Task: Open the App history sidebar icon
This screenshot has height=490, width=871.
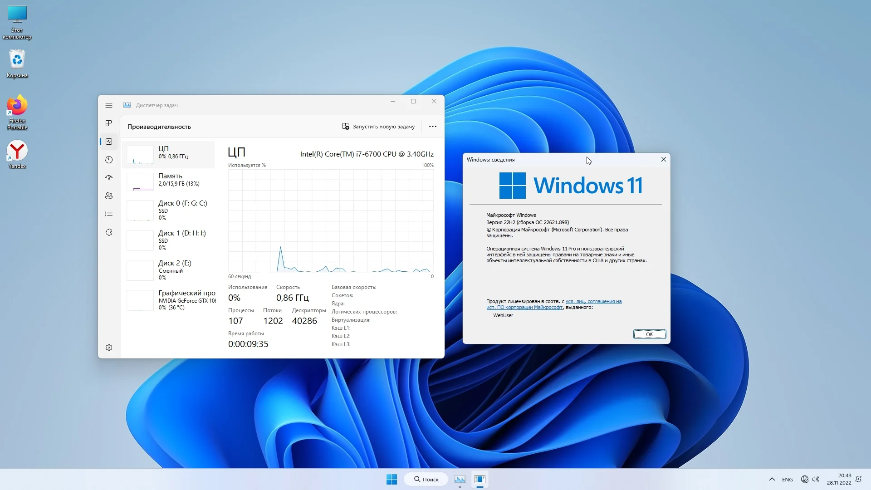Action: (109, 160)
